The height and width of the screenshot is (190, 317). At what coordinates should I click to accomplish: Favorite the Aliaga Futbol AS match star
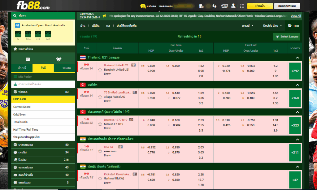tap(100, 97)
